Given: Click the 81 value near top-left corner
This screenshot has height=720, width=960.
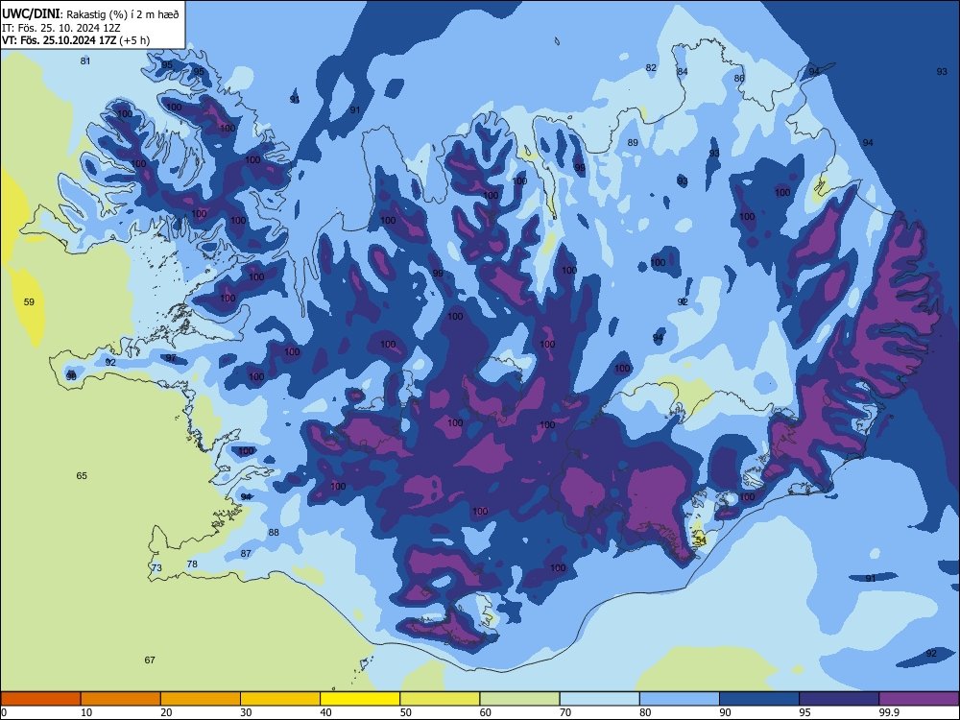Looking at the screenshot, I should click(85, 60).
